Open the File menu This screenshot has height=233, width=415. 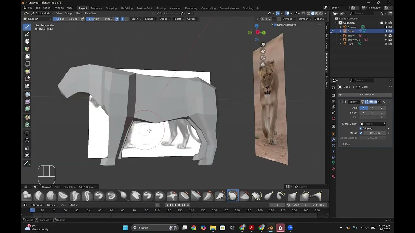[30, 8]
